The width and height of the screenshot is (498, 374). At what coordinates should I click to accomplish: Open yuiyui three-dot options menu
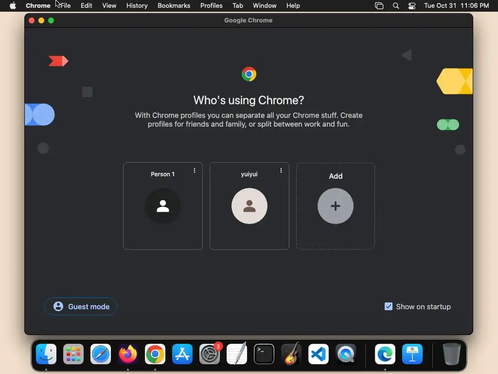coord(281,170)
